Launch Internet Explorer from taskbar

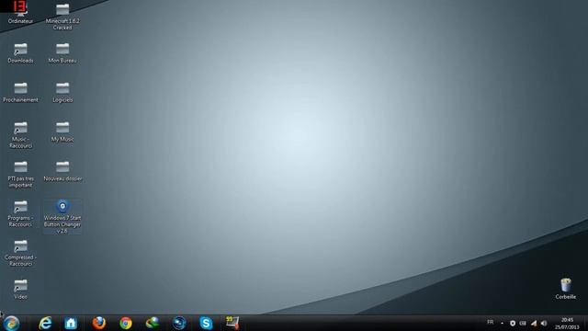[45, 323]
